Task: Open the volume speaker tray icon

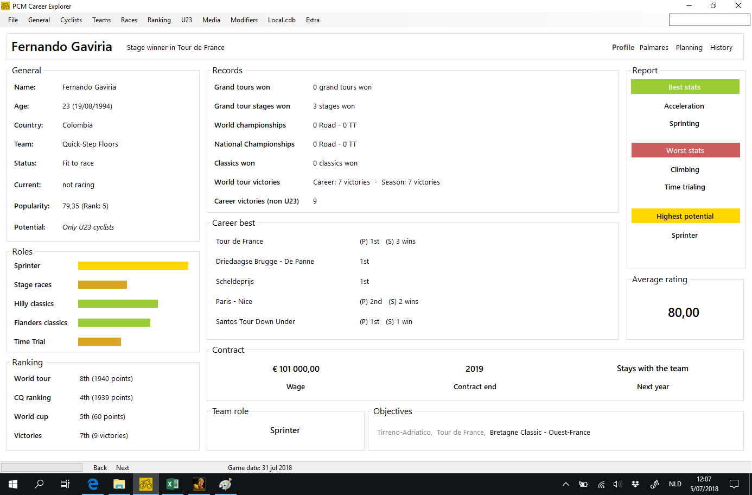Action: [617, 484]
